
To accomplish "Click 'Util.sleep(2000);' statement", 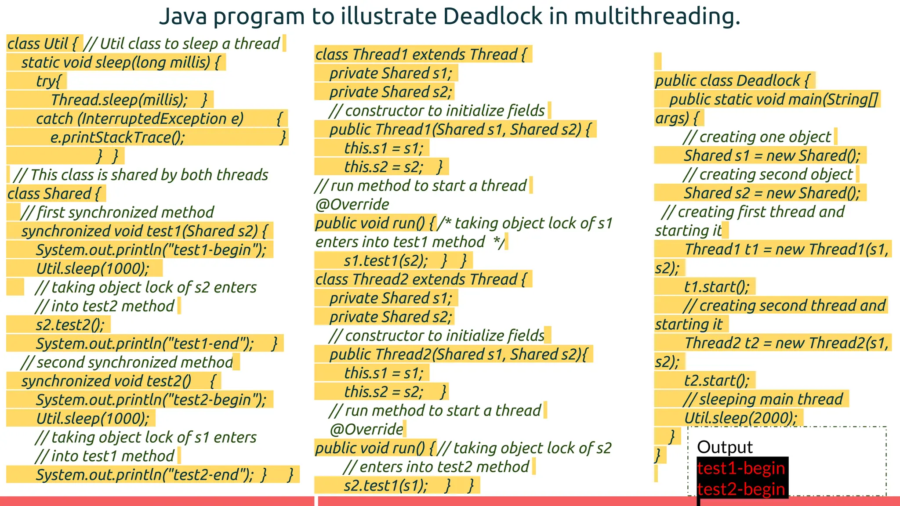I will click(x=740, y=418).
